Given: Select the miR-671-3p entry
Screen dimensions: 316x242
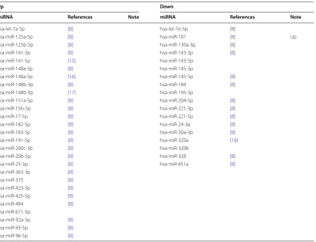Looking at the screenshot, I should point(15,212).
